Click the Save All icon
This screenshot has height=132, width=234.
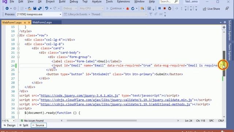click(x=40, y=8)
